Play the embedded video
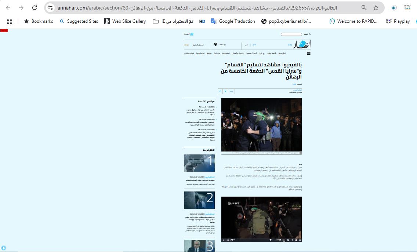Screen dimensions: 417x252 pyautogui.click(x=224, y=240)
